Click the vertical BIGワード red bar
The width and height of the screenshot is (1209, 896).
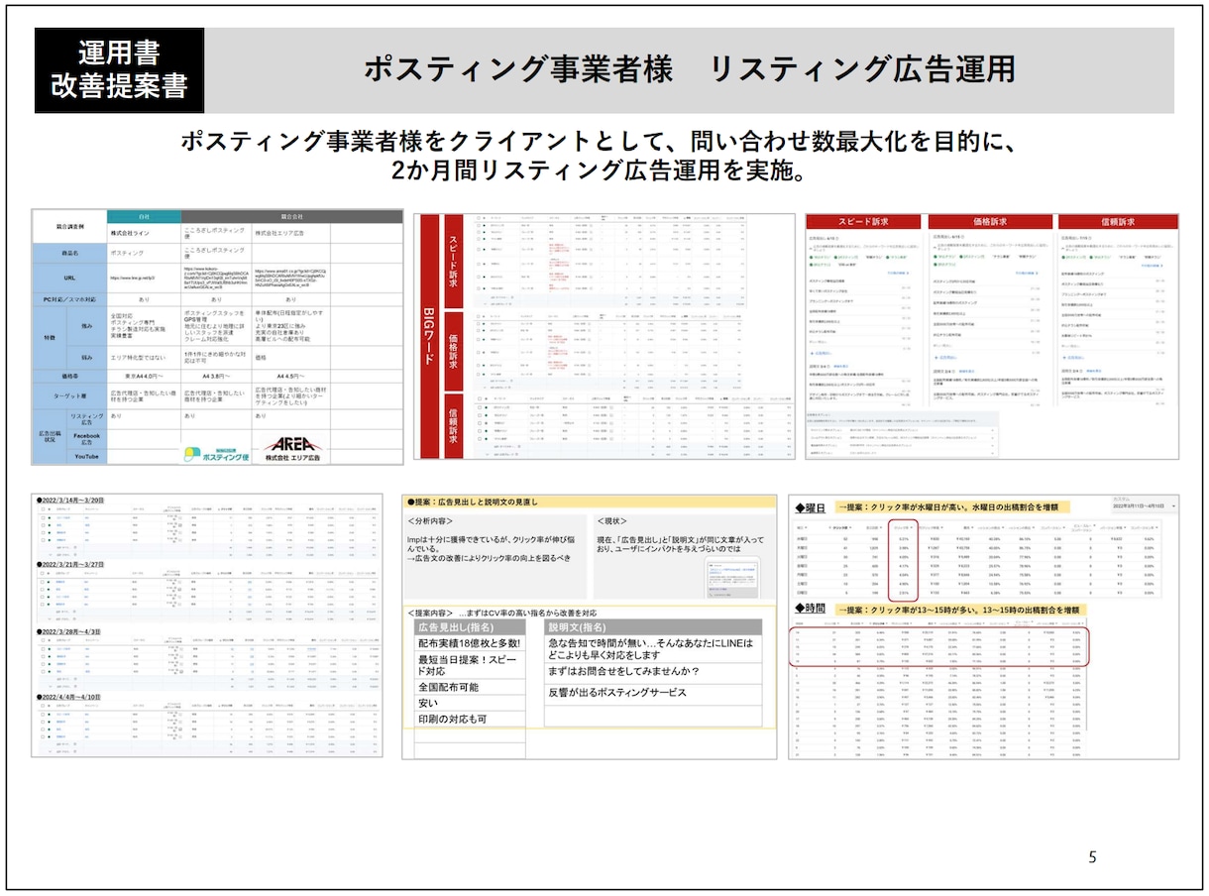[x=428, y=337]
